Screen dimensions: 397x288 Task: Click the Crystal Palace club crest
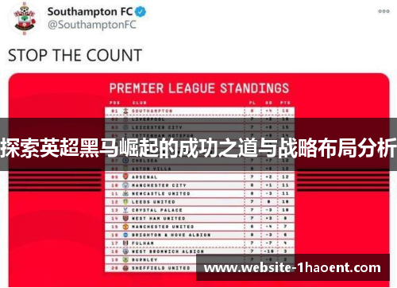click(x=125, y=210)
